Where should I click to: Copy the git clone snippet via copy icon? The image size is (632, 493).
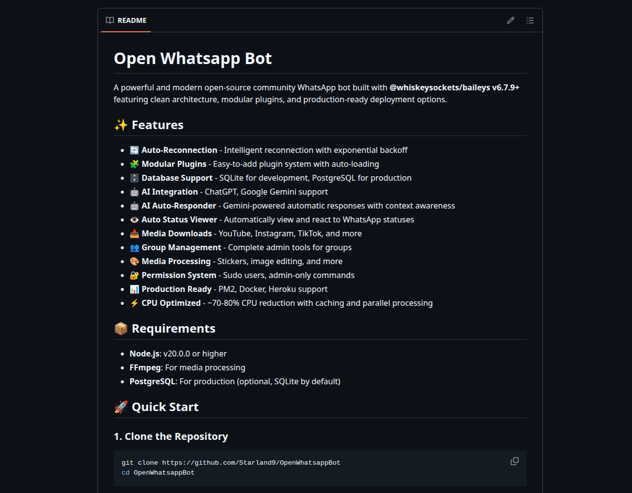514,461
